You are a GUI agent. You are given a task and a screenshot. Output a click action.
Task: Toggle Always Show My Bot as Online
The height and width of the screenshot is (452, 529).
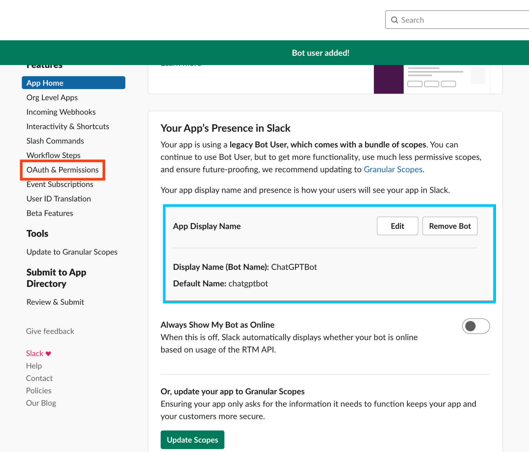pos(476,326)
